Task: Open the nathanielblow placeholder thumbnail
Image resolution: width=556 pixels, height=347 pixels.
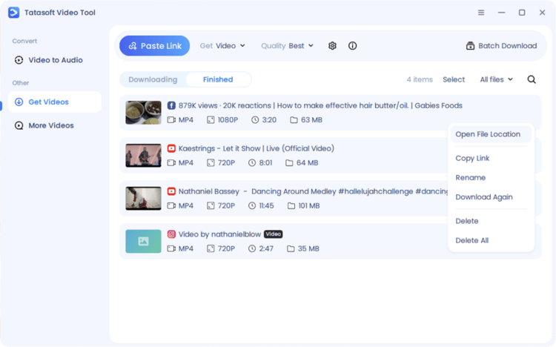Action: (x=143, y=241)
